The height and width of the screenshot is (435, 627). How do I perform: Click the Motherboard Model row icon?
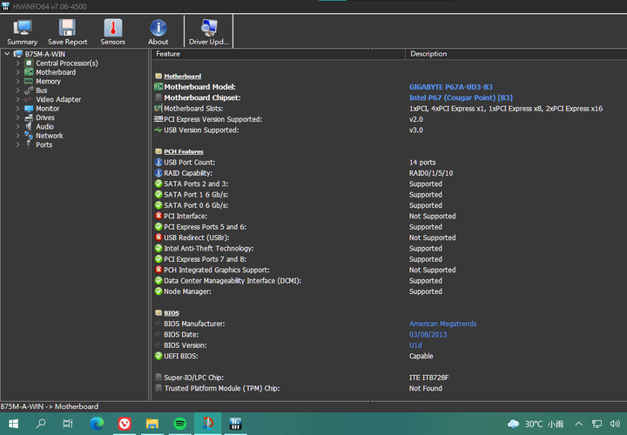coord(158,87)
